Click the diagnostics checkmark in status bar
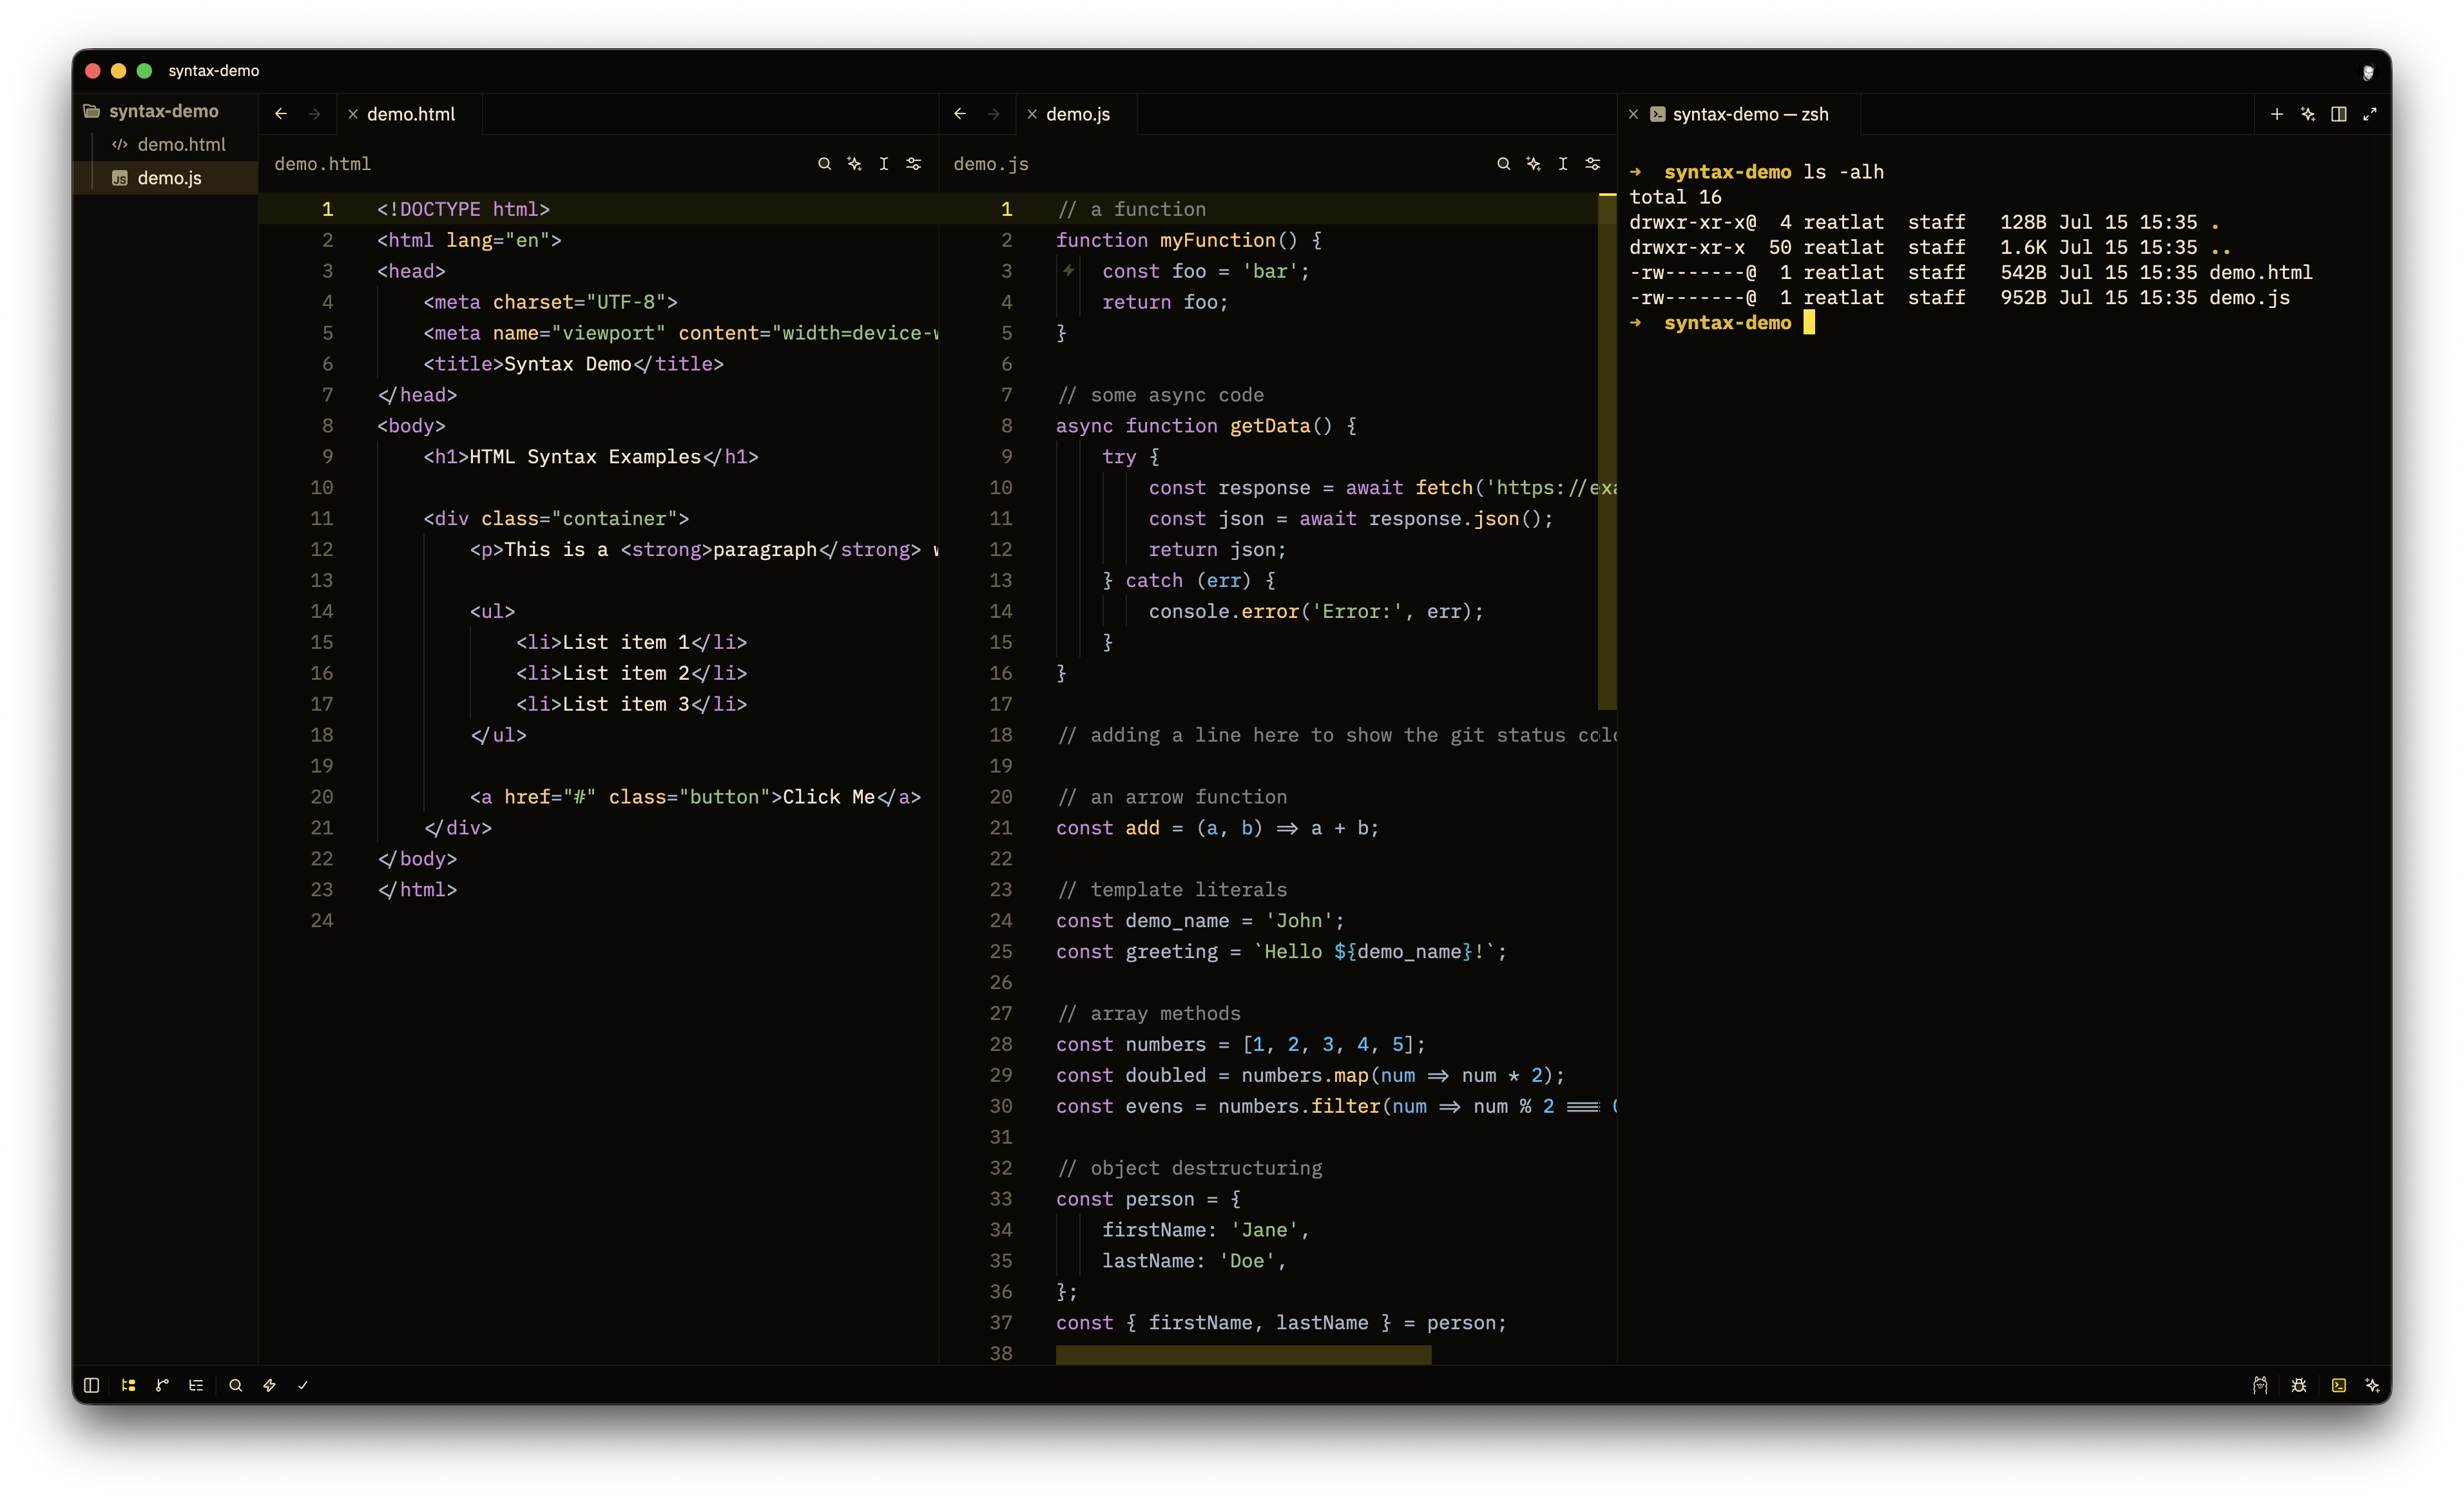 [x=303, y=1385]
